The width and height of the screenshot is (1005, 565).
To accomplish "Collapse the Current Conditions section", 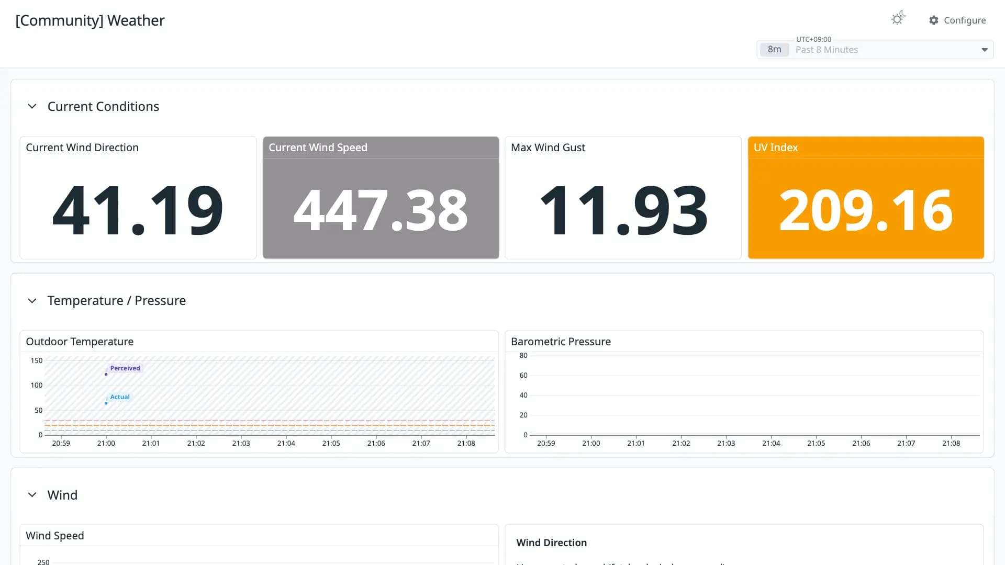I will pyautogui.click(x=32, y=106).
